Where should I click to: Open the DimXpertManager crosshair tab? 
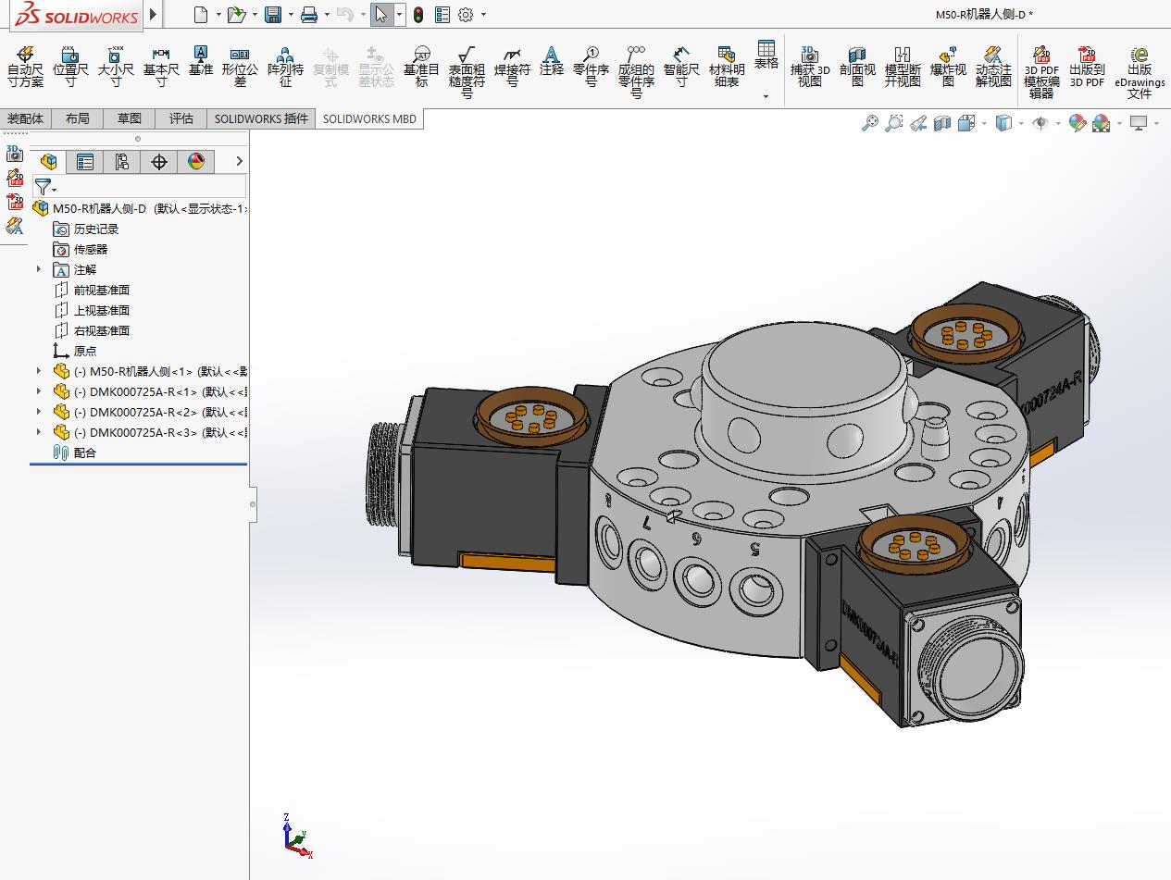point(159,161)
